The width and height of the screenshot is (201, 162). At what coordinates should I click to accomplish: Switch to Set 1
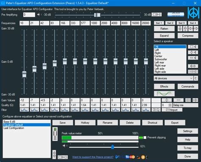[159, 23]
